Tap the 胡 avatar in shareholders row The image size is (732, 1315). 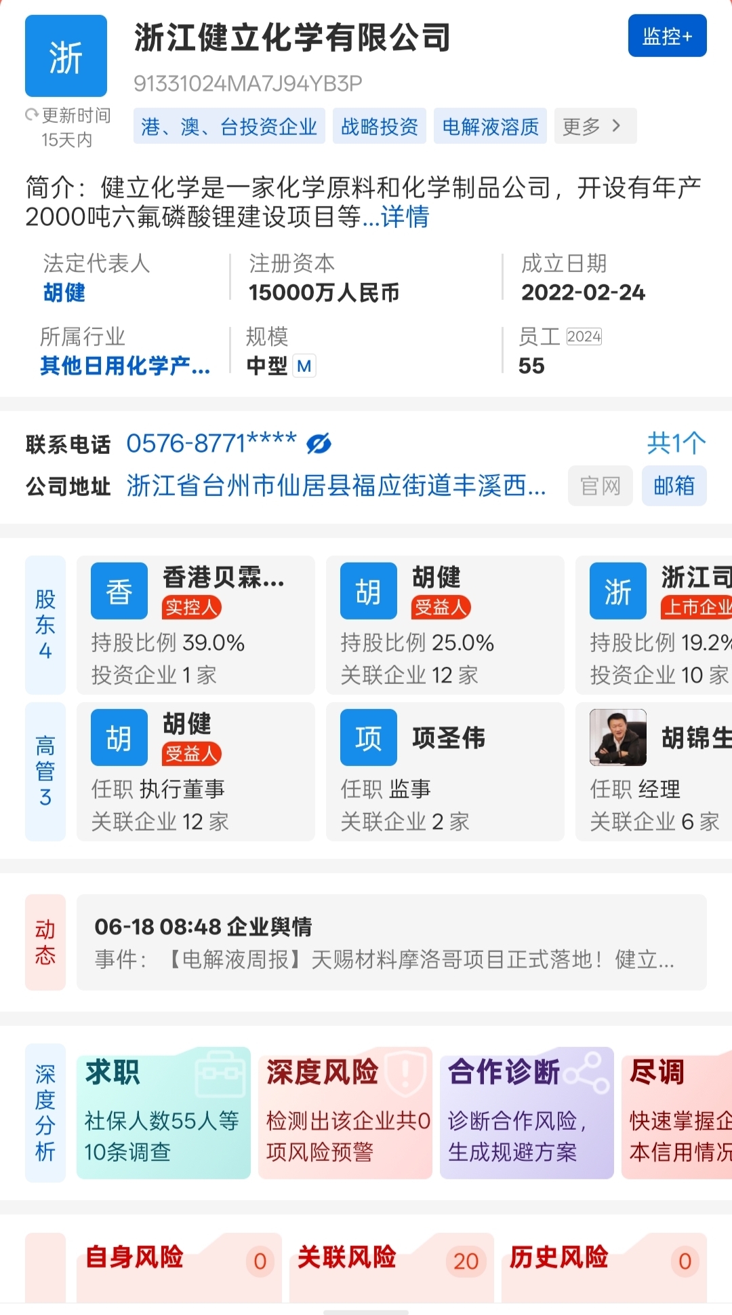(368, 591)
